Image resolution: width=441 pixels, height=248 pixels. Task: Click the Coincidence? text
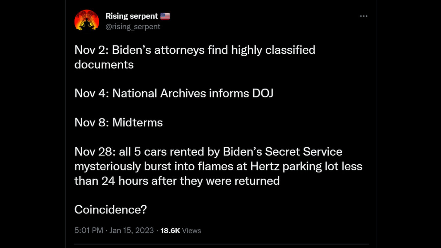[x=111, y=210]
